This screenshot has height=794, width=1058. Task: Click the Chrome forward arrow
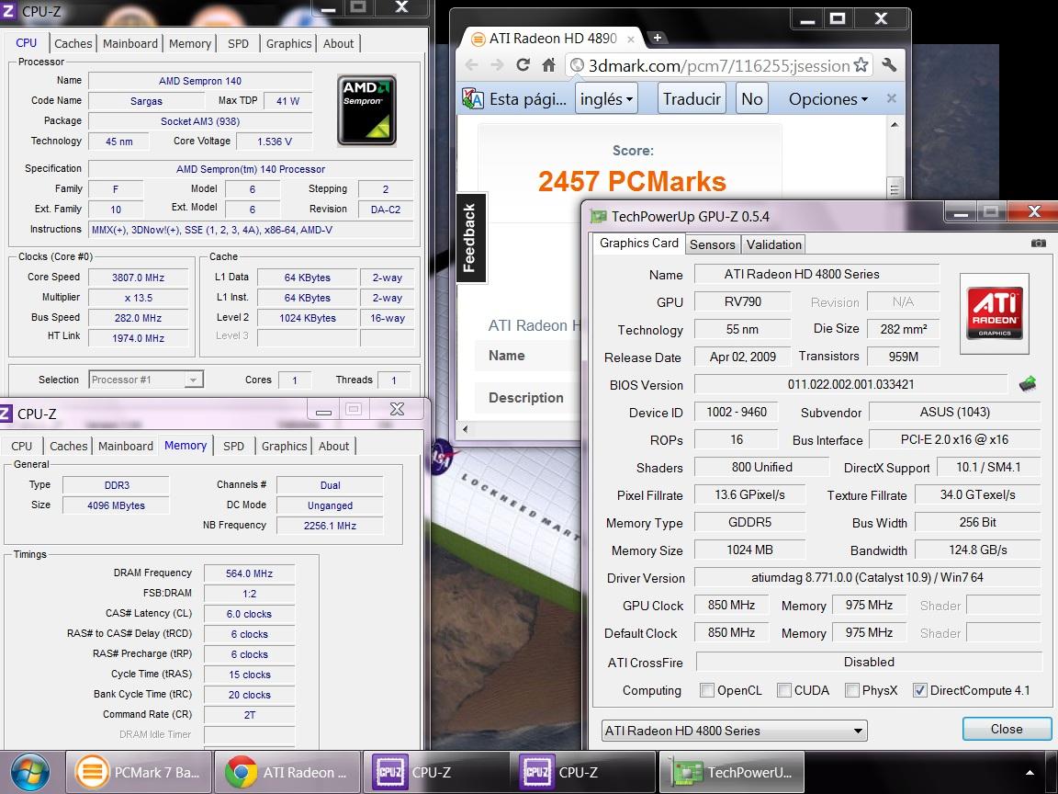point(497,65)
